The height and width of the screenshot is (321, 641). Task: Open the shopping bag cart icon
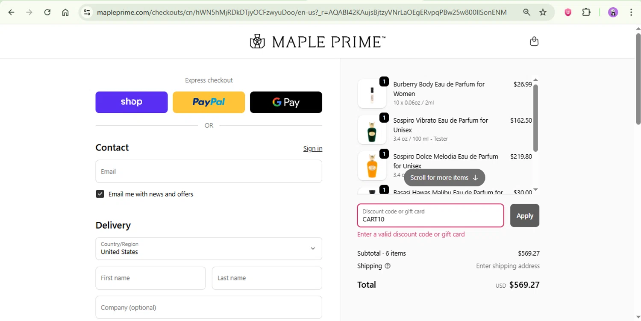click(534, 41)
